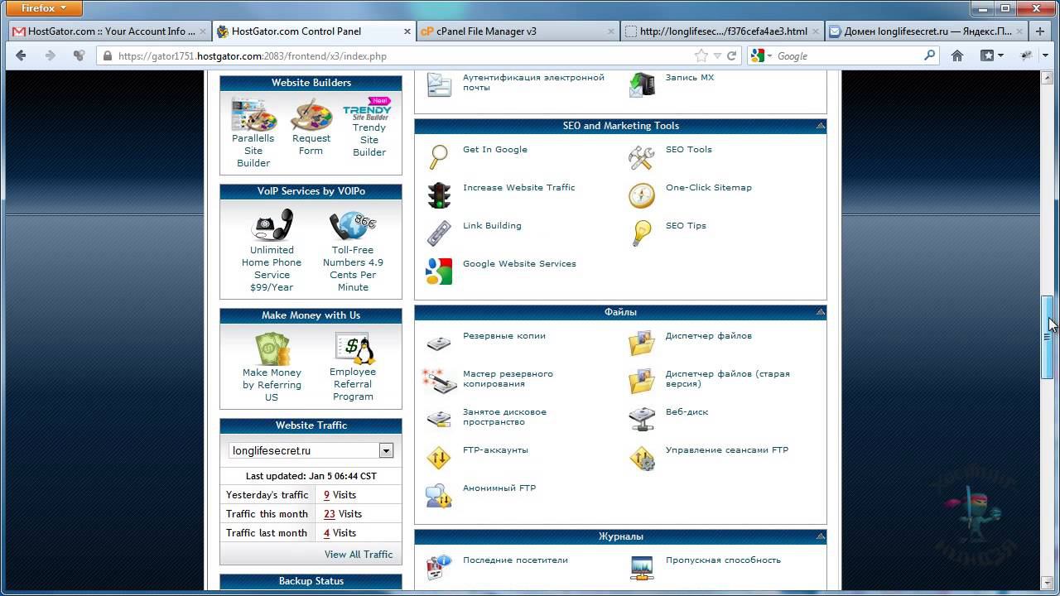Viewport: 1060px width, 596px height.
Task: Open the Make Money by Referring icon
Action: pyautogui.click(x=272, y=348)
